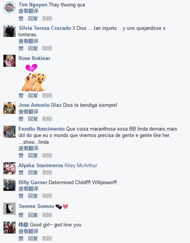Open Rose Rokiear's profile name link
Screen dimensions: 190x243
tap(34, 58)
